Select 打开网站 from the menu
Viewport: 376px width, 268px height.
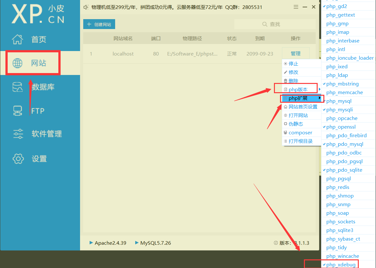301,115
